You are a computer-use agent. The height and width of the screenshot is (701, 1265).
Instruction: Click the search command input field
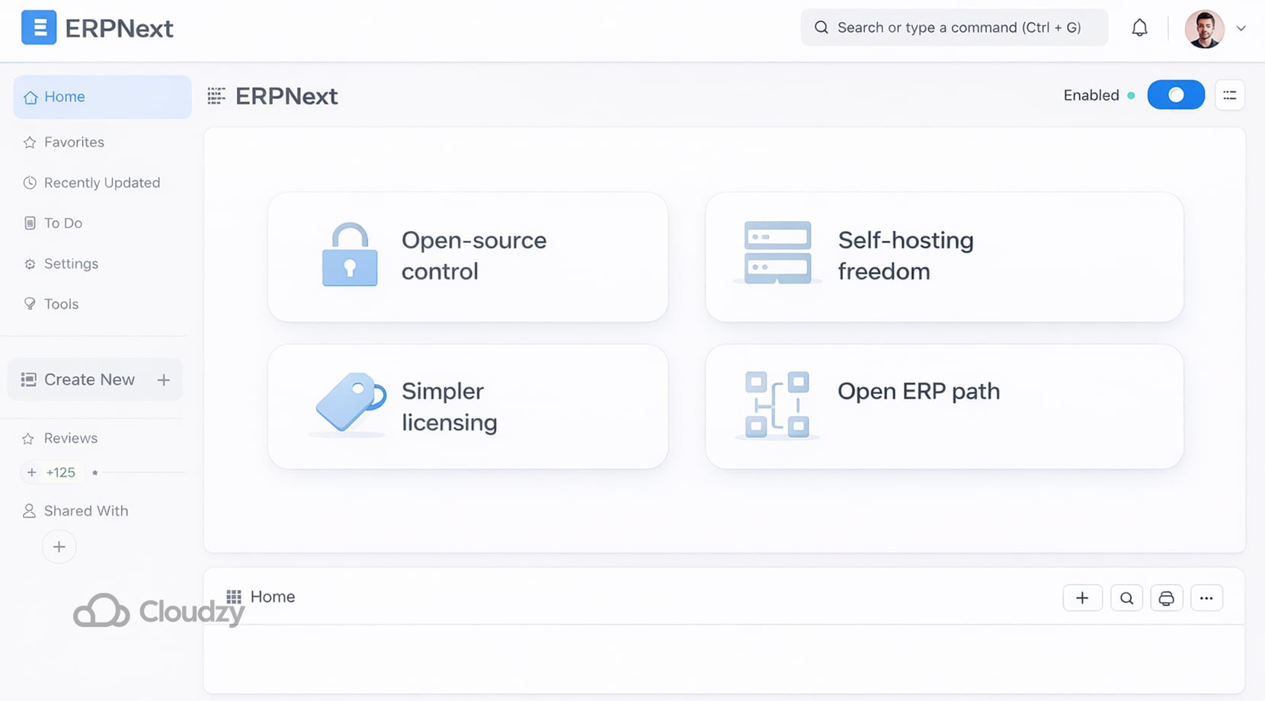(954, 27)
